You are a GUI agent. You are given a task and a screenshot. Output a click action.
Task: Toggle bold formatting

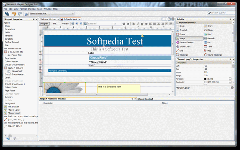tap(134, 24)
